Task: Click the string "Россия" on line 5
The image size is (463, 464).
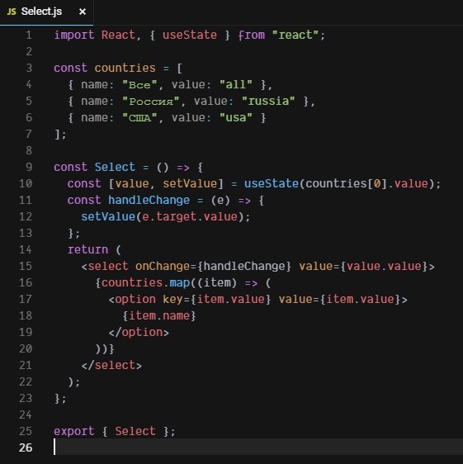Action: tap(151, 102)
